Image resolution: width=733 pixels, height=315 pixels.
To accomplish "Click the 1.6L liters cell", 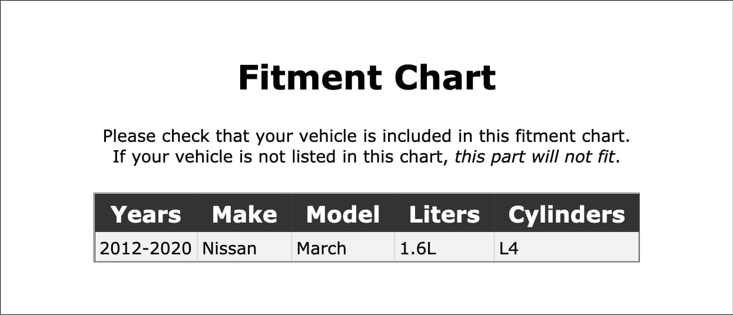I will [x=444, y=248].
